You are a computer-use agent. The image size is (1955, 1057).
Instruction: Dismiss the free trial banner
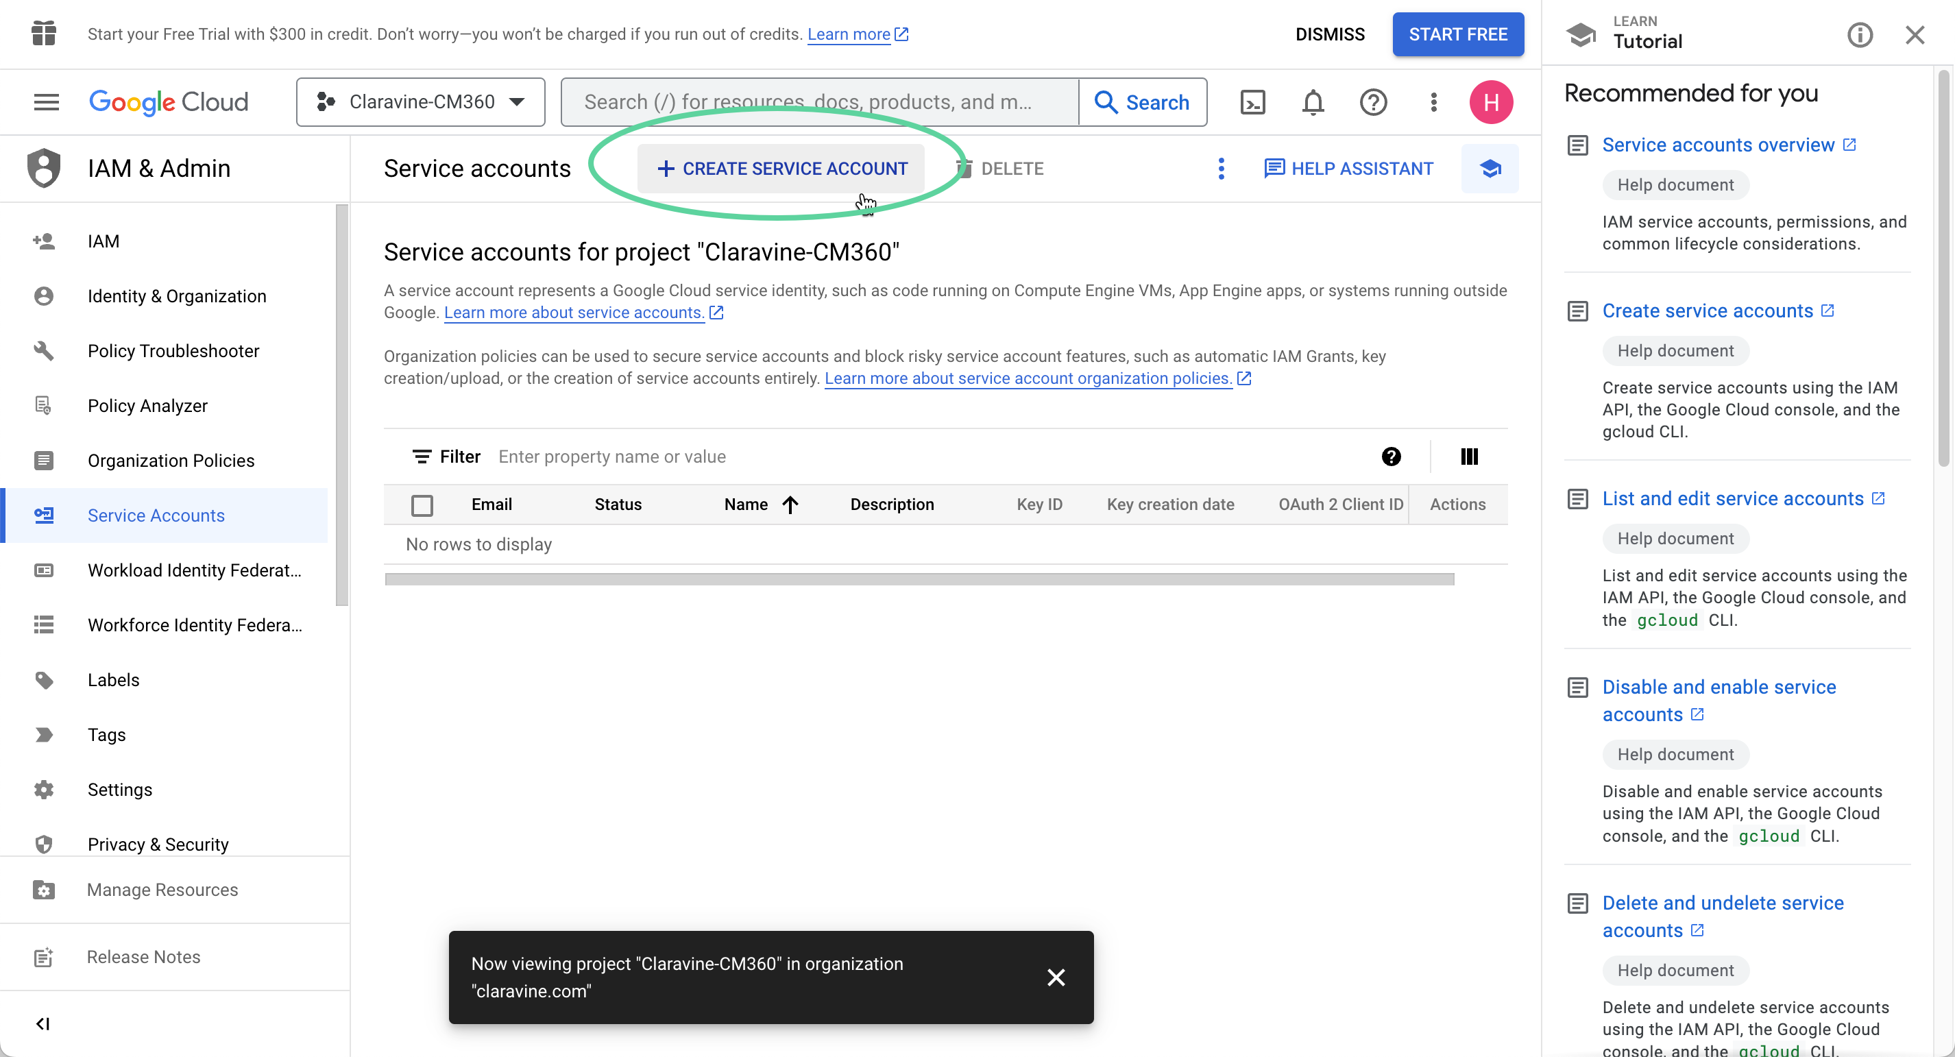pyautogui.click(x=1330, y=34)
